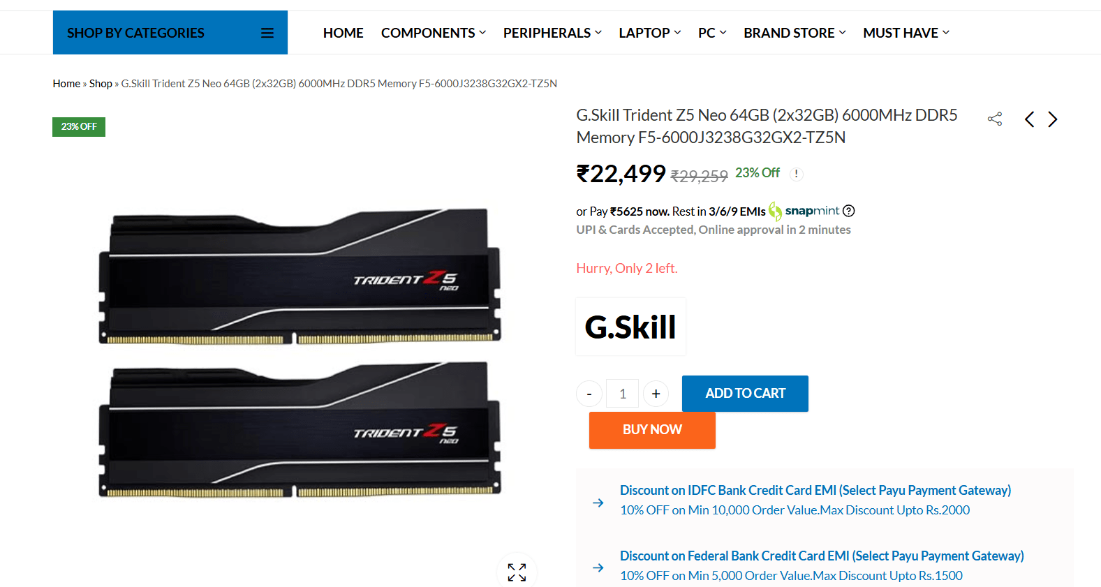Image resolution: width=1101 pixels, height=587 pixels.
Task: Click the arrow beside IDFC Bank discount
Action: click(598, 503)
